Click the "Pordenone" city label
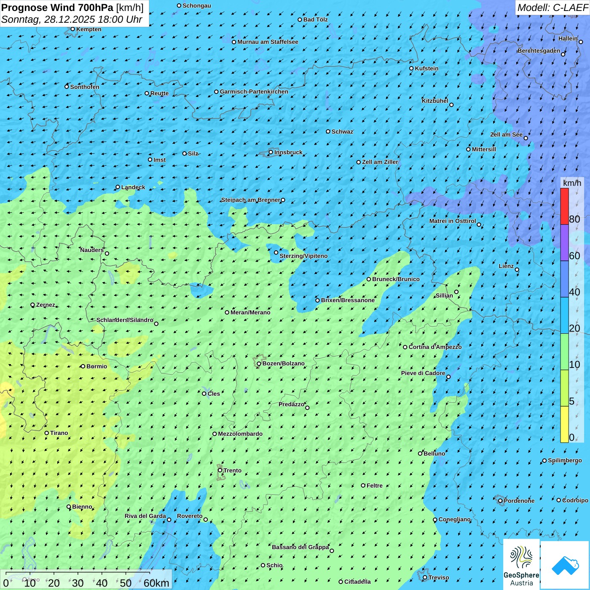590x590 pixels. point(519,501)
